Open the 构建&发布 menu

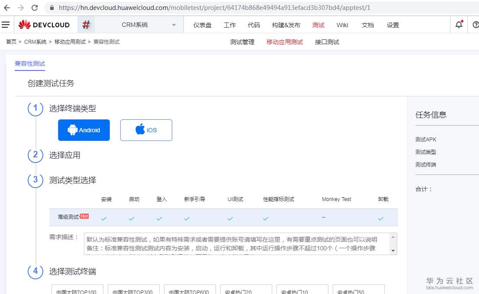286,25
